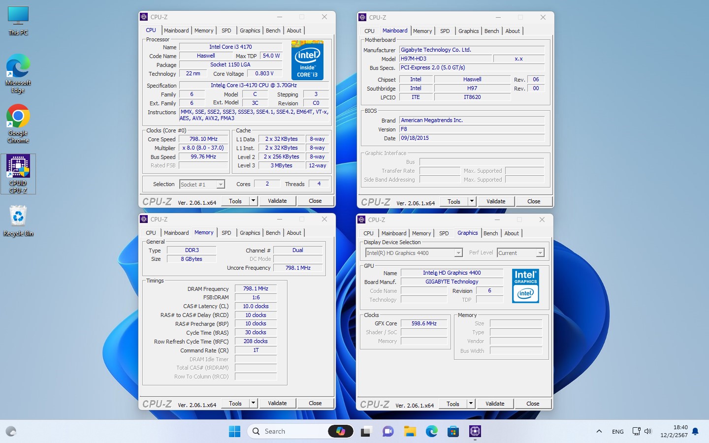Image resolution: width=709 pixels, height=443 pixels.
Task: Click the H97M-HD3 model field
Action: pyautogui.click(x=446, y=59)
